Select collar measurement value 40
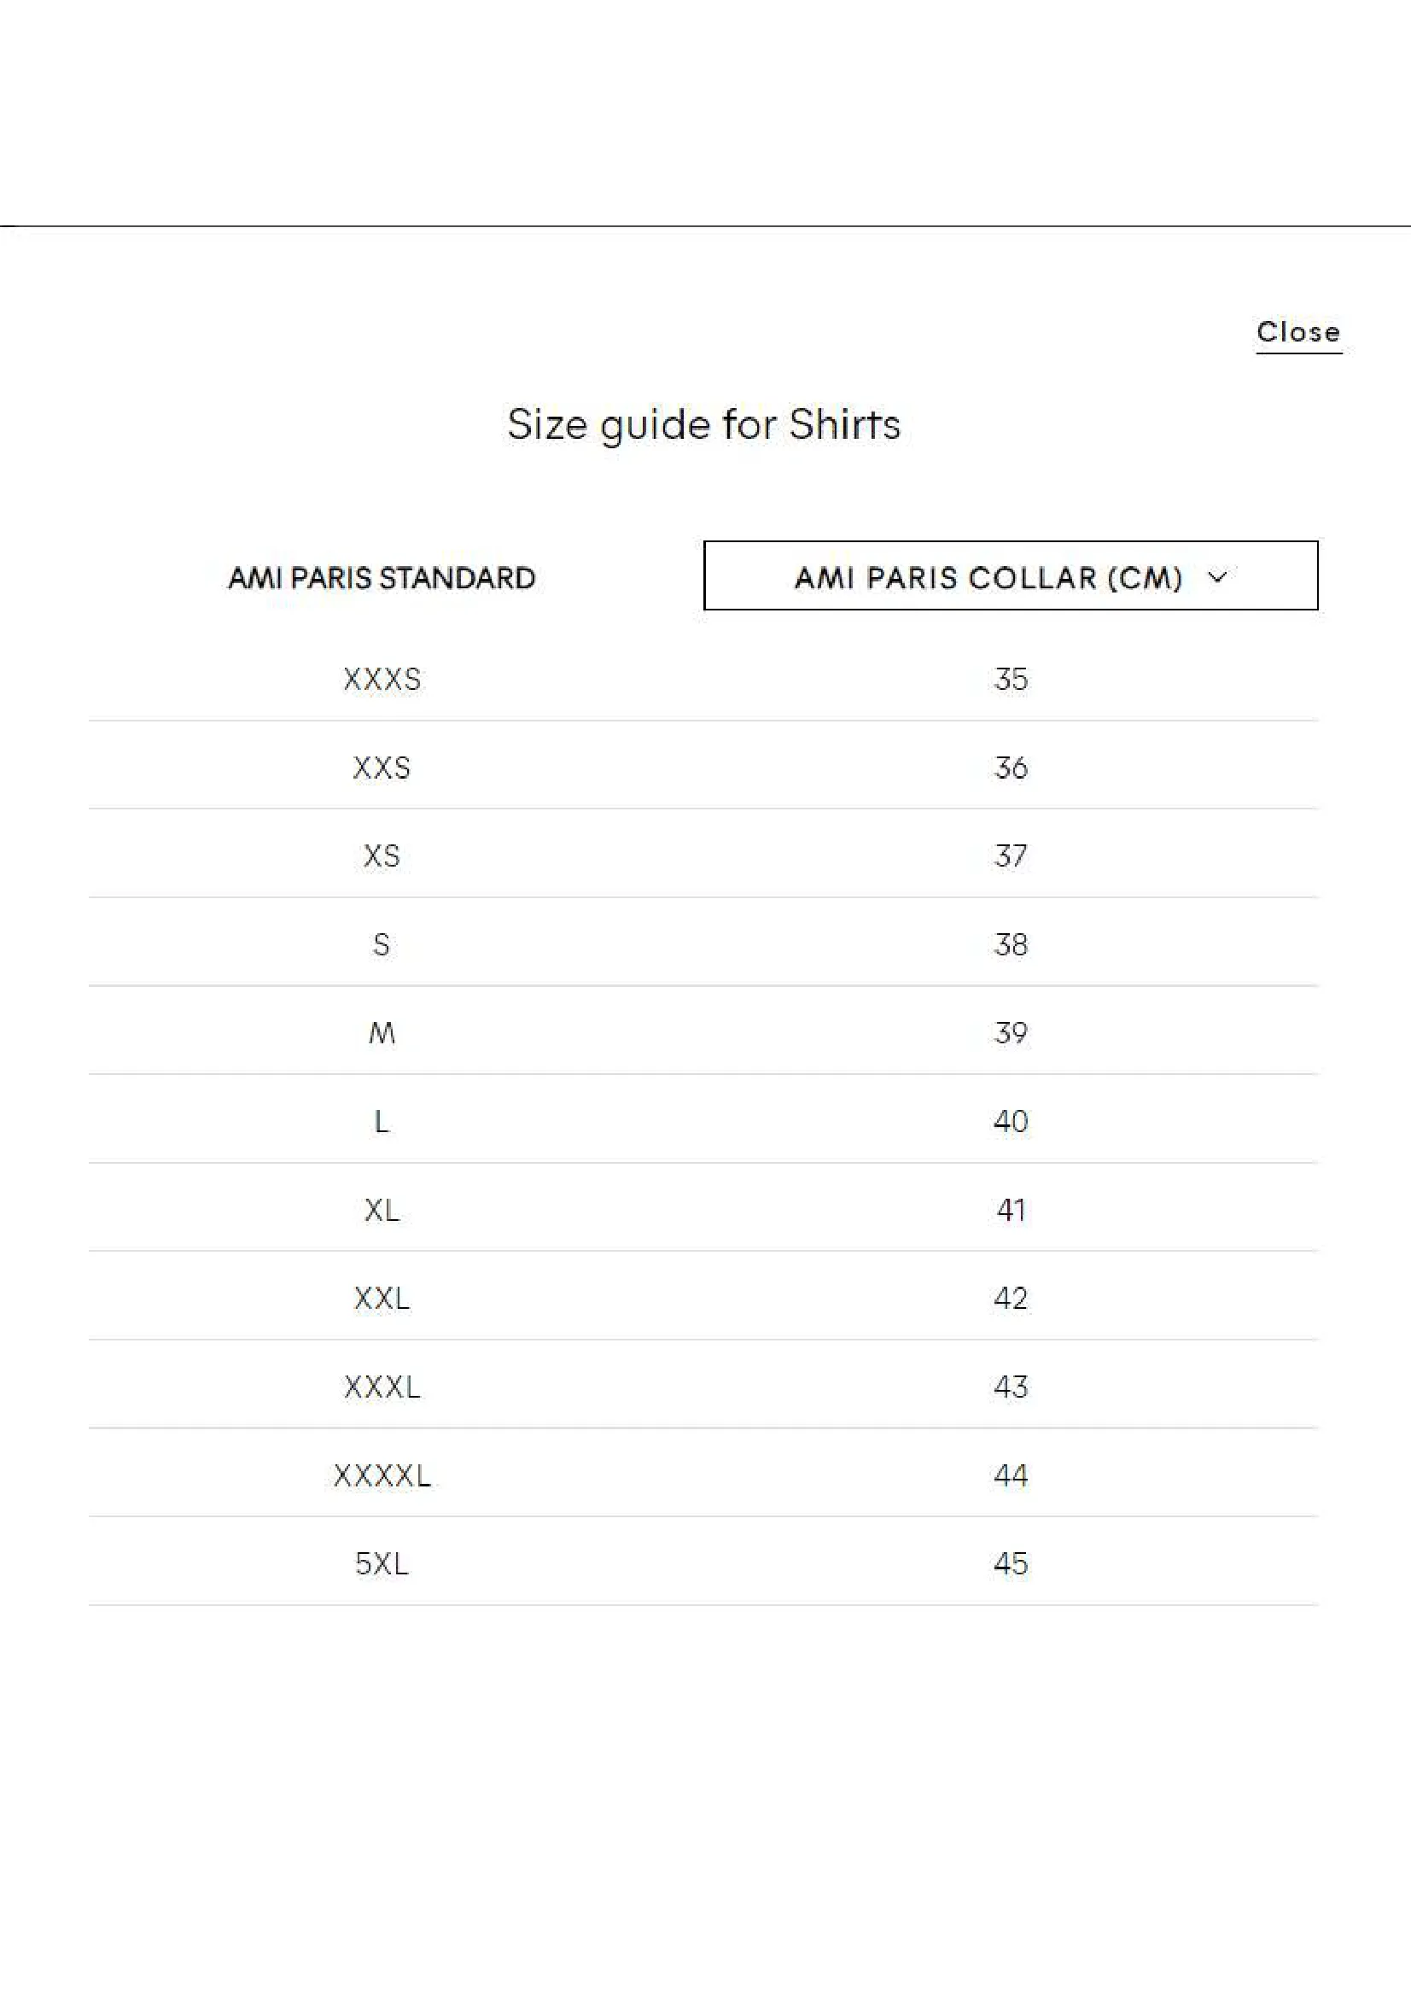 coord(1010,1122)
